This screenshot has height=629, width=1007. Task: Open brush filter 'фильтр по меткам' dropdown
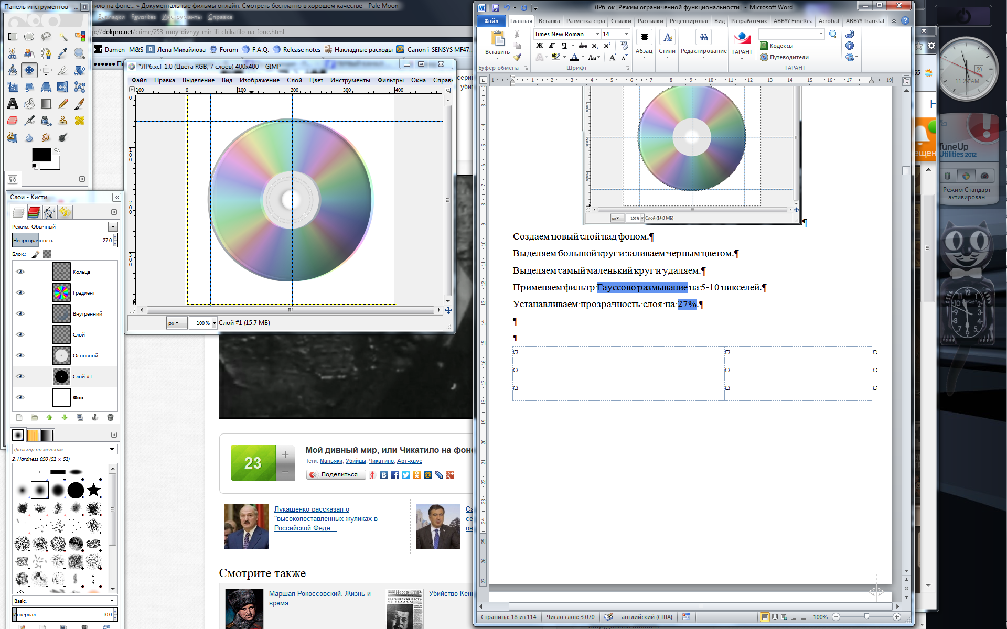112,449
